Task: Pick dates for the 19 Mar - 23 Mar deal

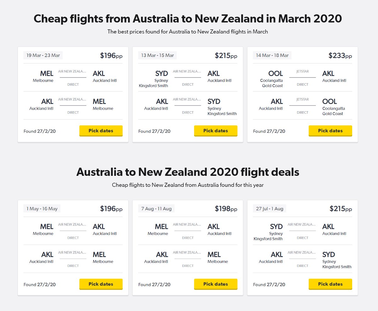Action: (x=101, y=131)
